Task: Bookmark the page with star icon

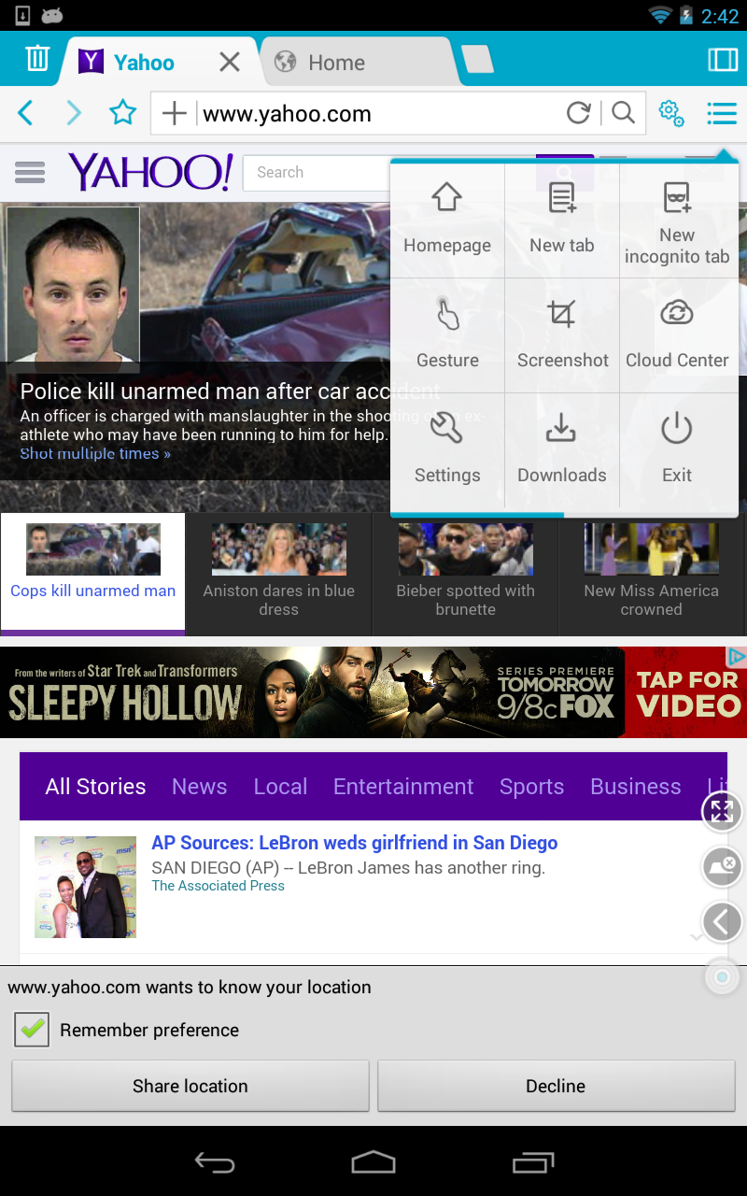Action: click(122, 114)
